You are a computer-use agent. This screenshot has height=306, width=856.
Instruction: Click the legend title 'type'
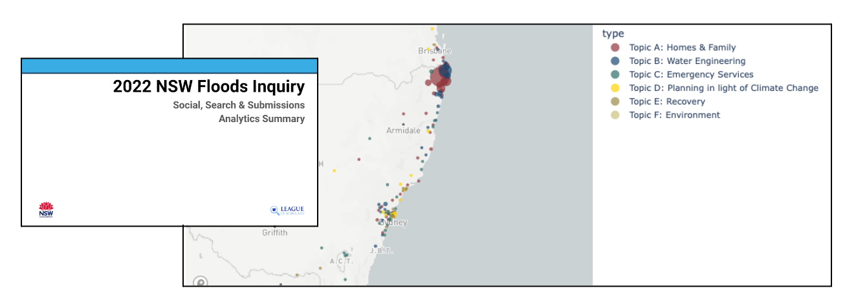coord(612,34)
